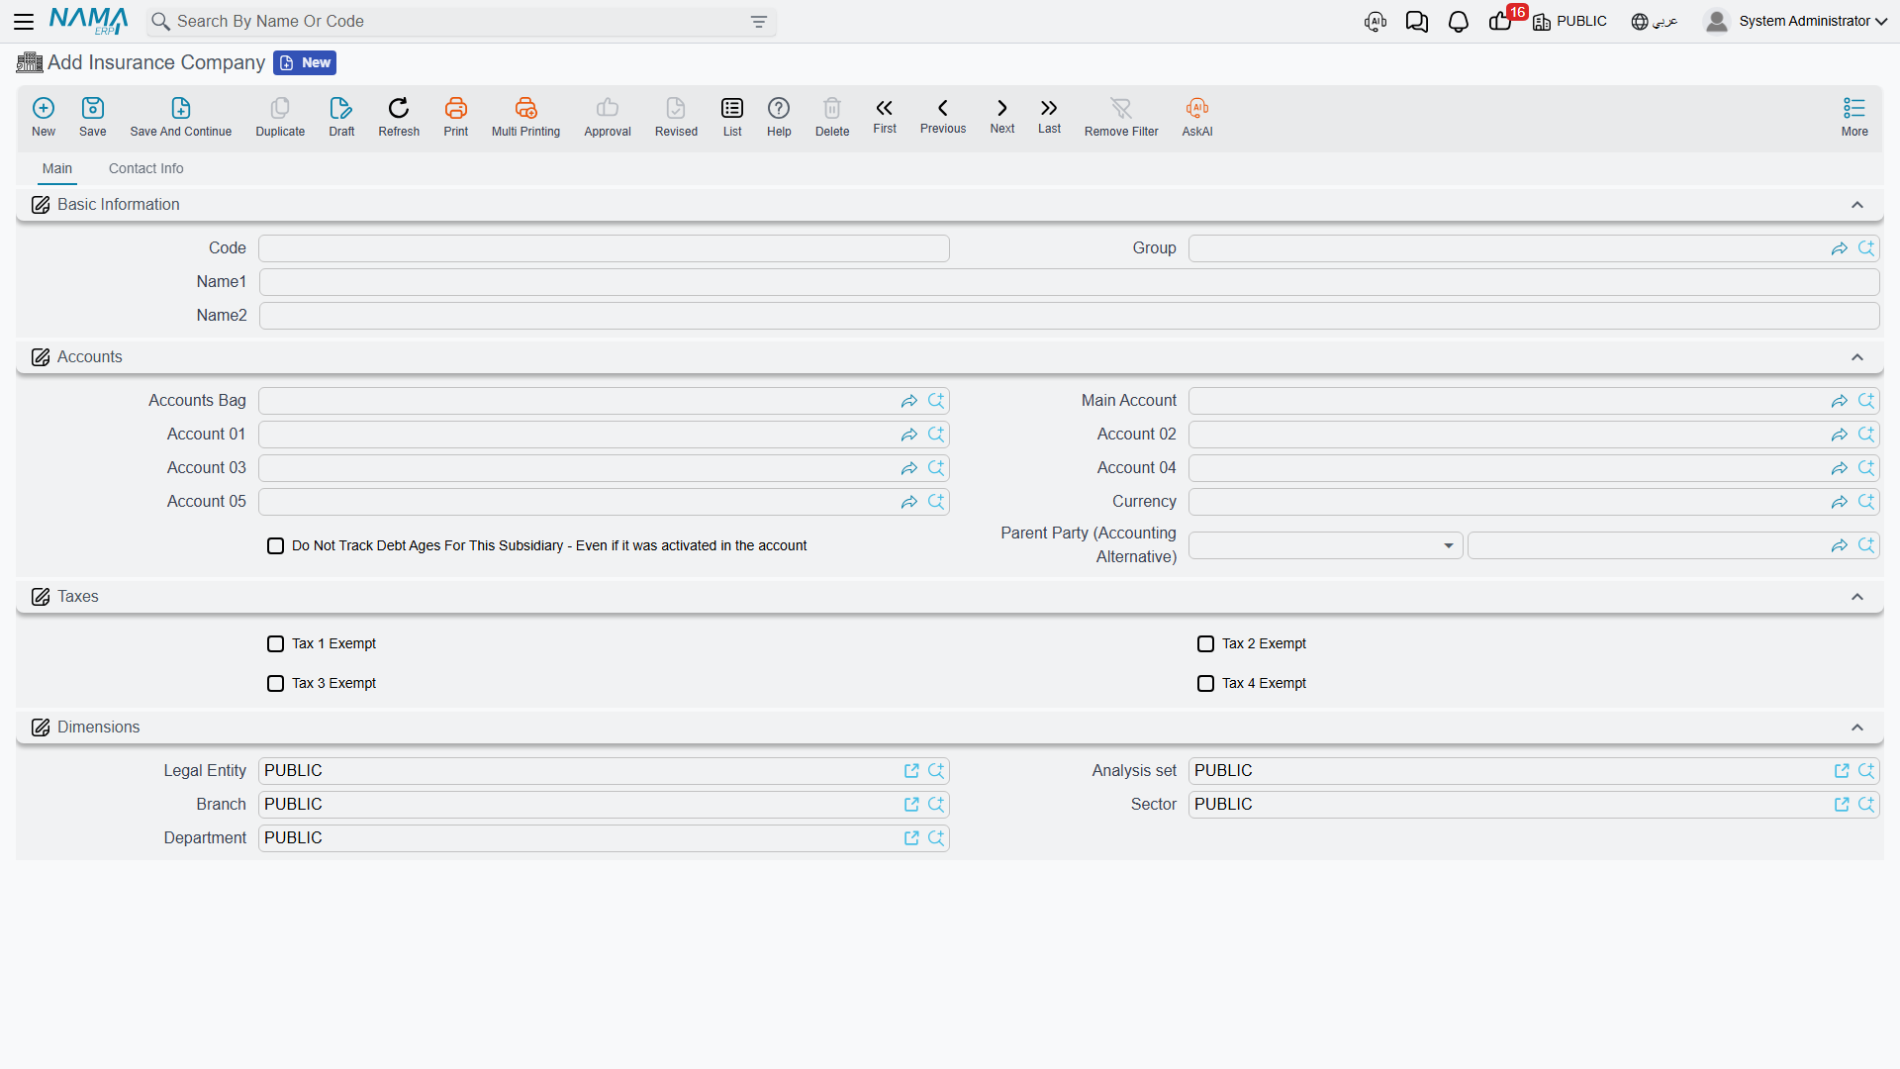Viewport: 1900px width, 1069px height.
Task: Check Tax 4 Exempt
Action: [1206, 684]
